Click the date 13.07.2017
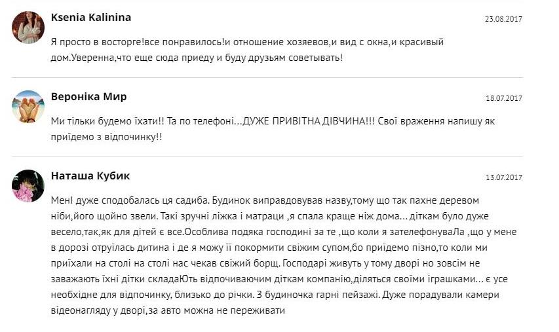Image resolution: width=559 pixels, height=332 pixels. 503,177
